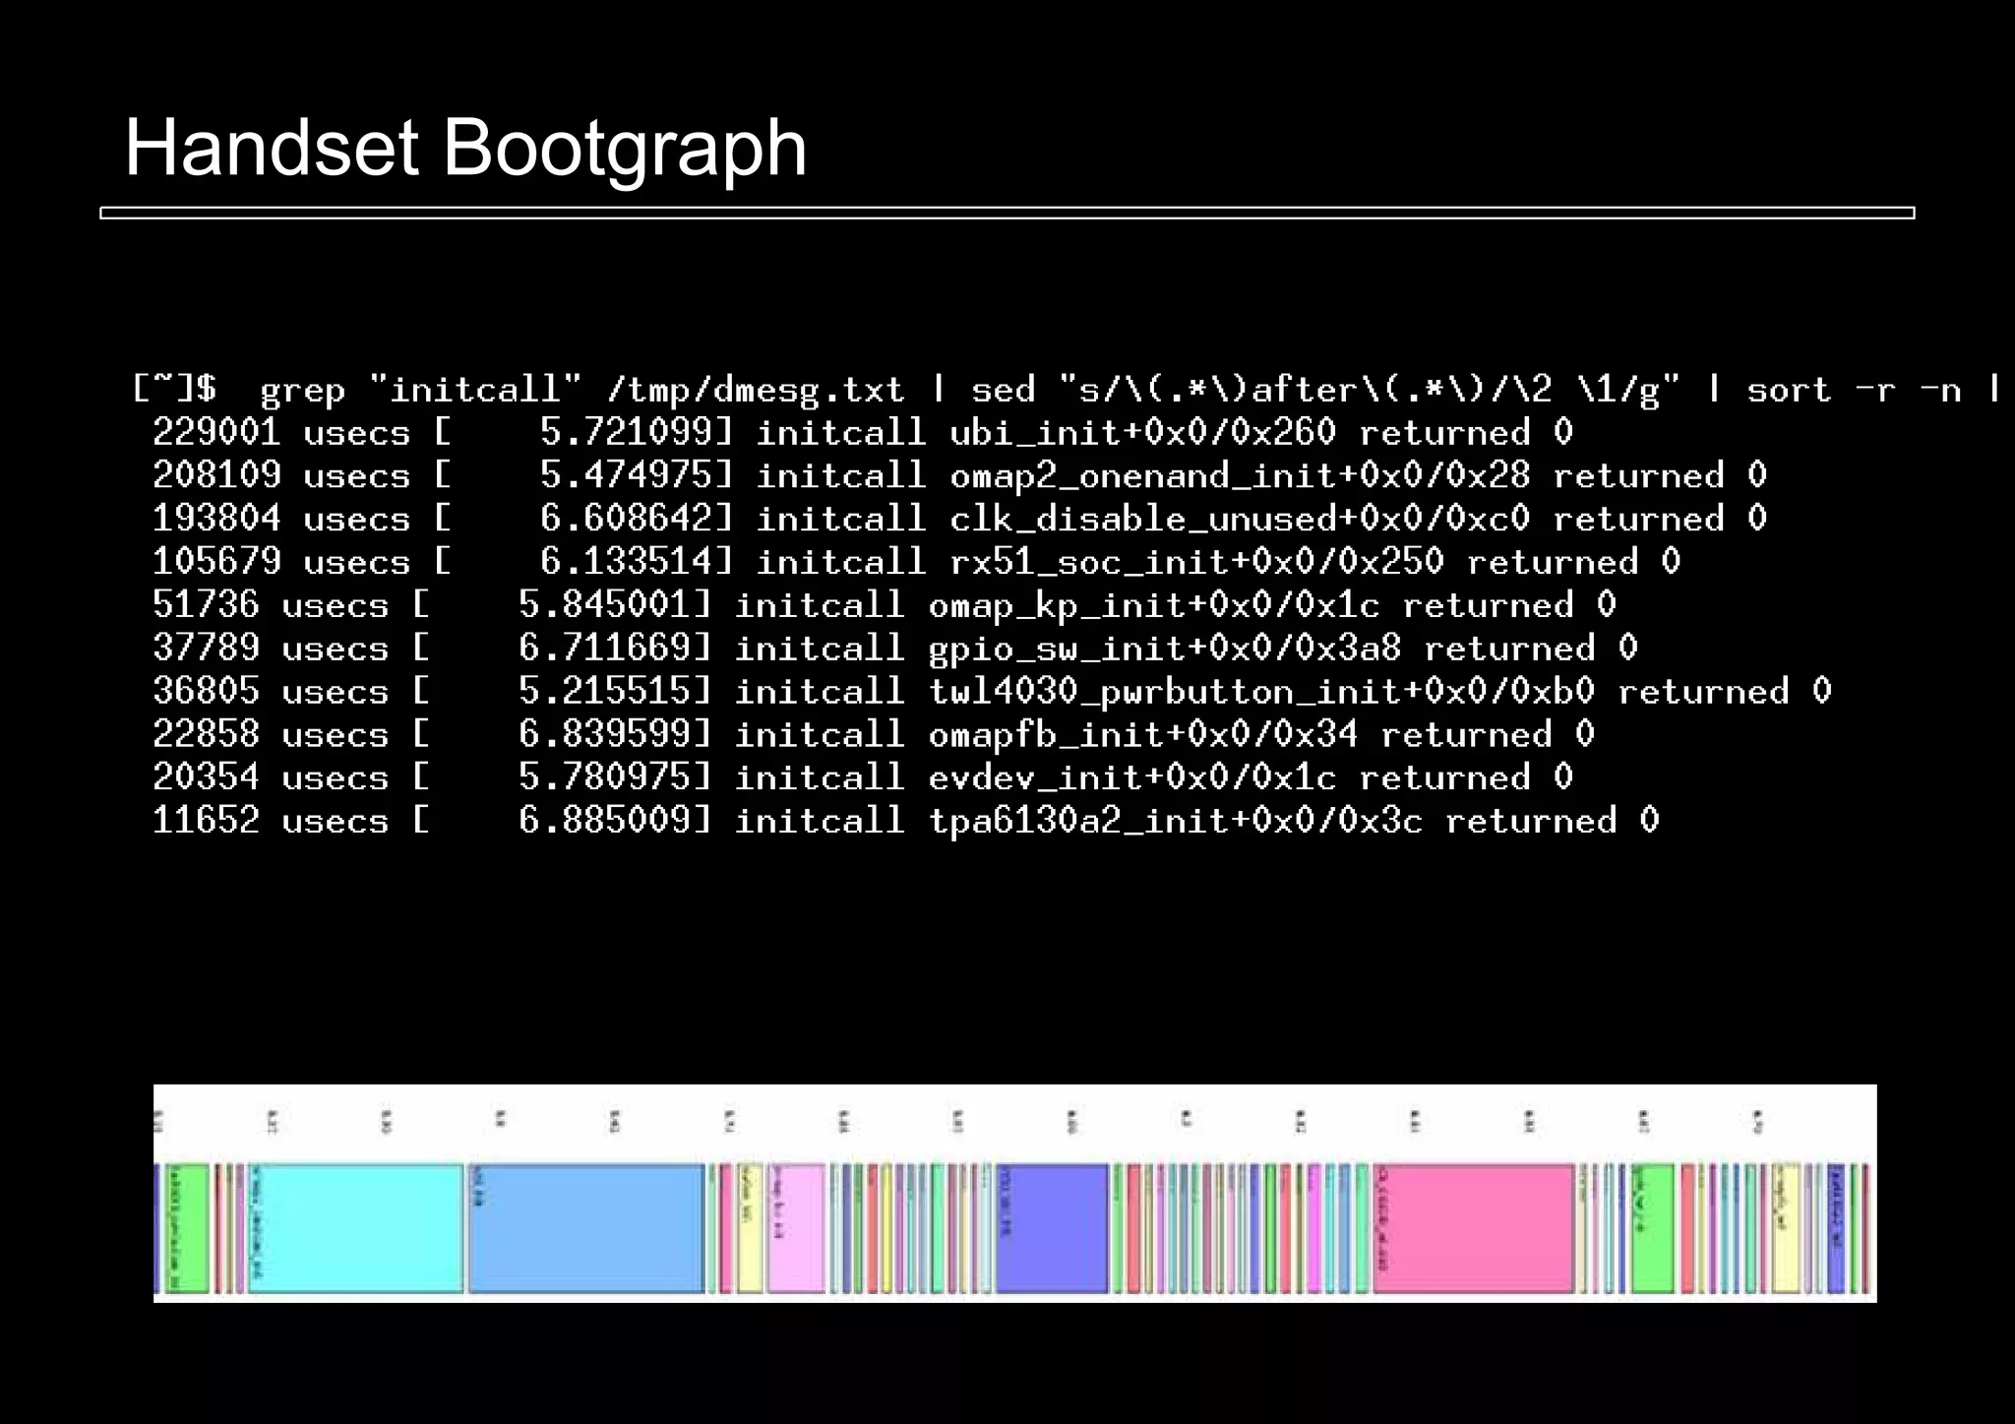Viewport: 2015px width, 1424px height.
Task: Click the 5.474975 timestamp
Action: 626,475
